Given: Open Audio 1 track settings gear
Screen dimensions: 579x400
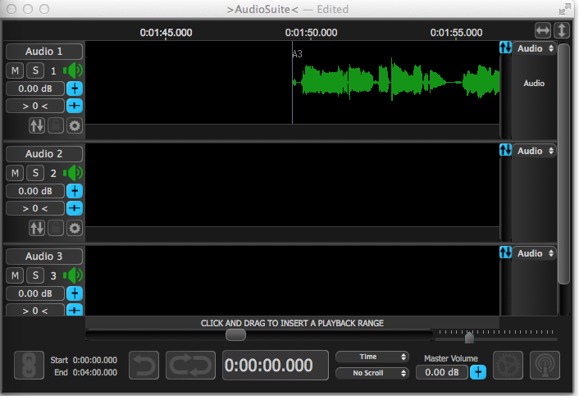Looking at the screenshot, I should [x=75, y=125].
